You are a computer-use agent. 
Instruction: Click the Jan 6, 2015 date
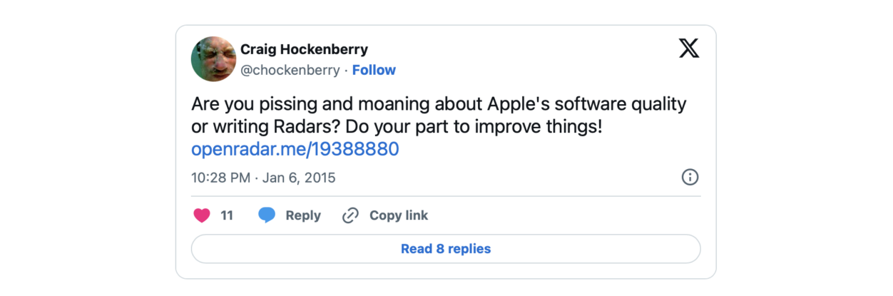pyautogui.click(x=299, y=177)
